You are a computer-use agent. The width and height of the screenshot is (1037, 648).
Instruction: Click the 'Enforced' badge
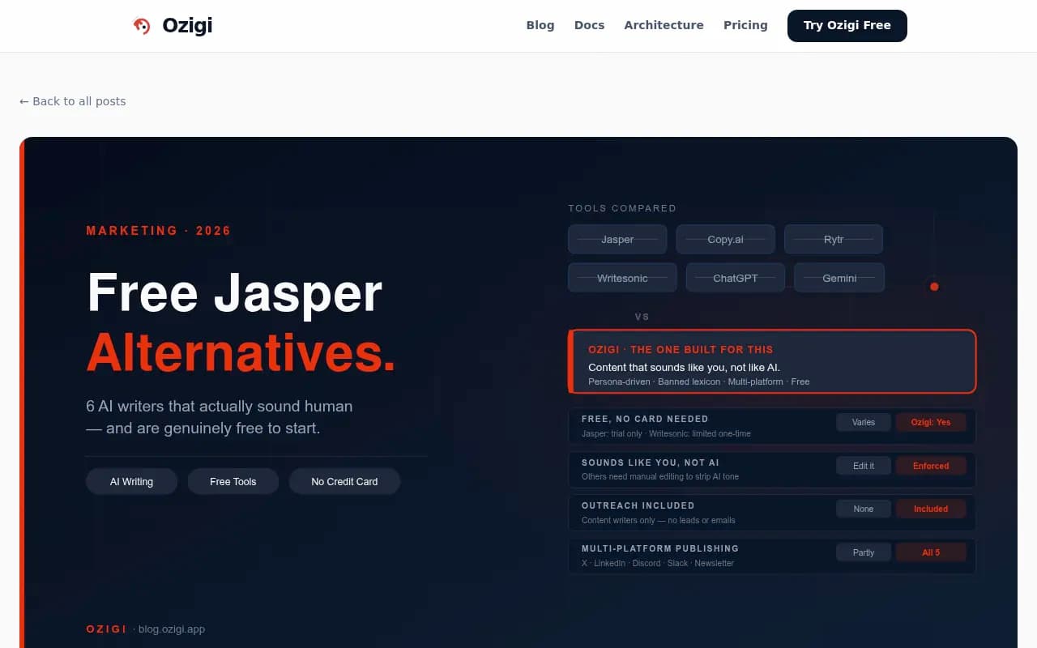[931, 466]
